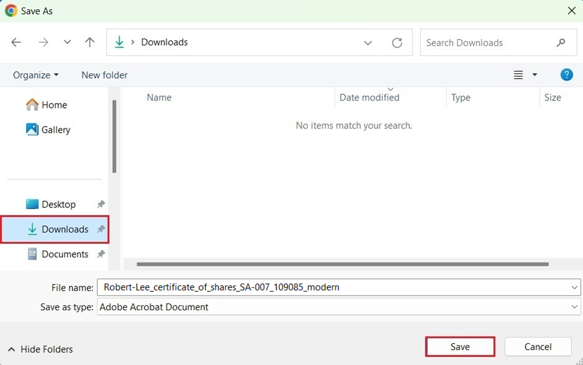The height and width of the screenshot is (365, 583).
Task: Refresh the Downloads folder view
Action: (x=397, y=42)
